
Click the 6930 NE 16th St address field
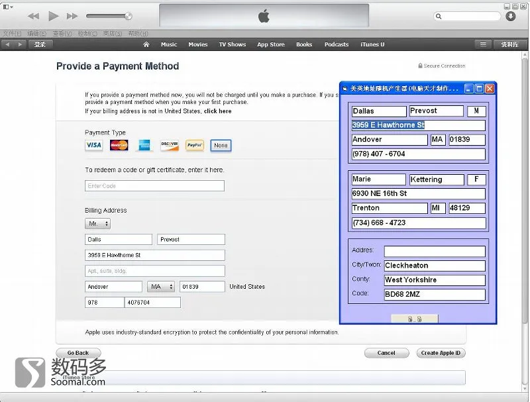(x=419, y=193)
